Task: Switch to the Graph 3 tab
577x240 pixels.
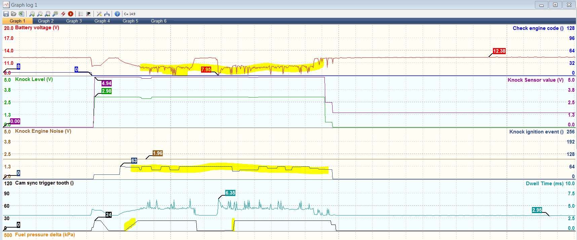Action: tap(74, 21)
